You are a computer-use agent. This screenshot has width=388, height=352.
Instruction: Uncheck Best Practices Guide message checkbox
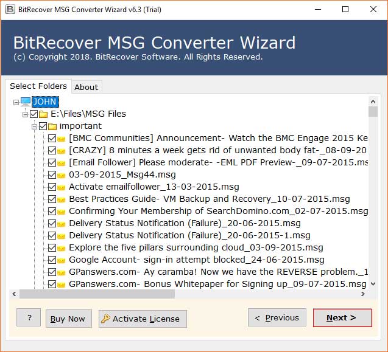pos(52,199)
